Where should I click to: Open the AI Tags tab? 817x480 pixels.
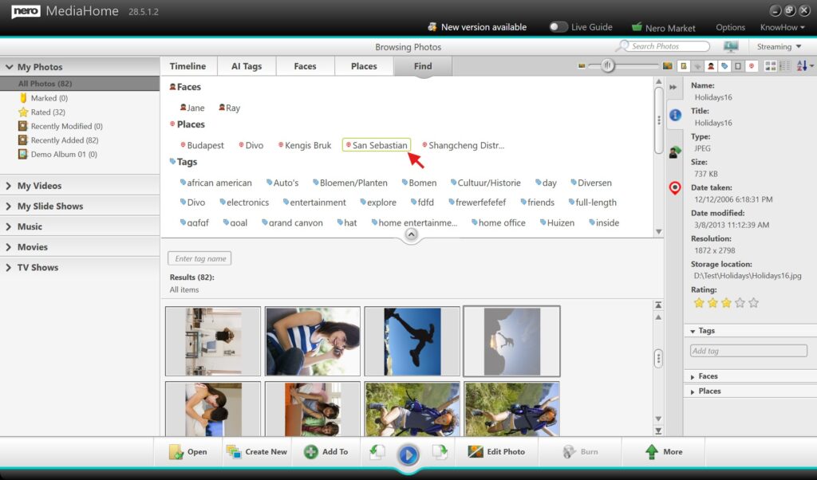pos(247,66)
